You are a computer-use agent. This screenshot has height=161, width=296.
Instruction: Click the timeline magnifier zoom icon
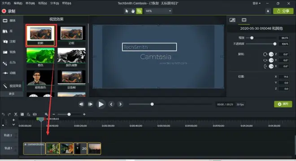coord(46,114)
